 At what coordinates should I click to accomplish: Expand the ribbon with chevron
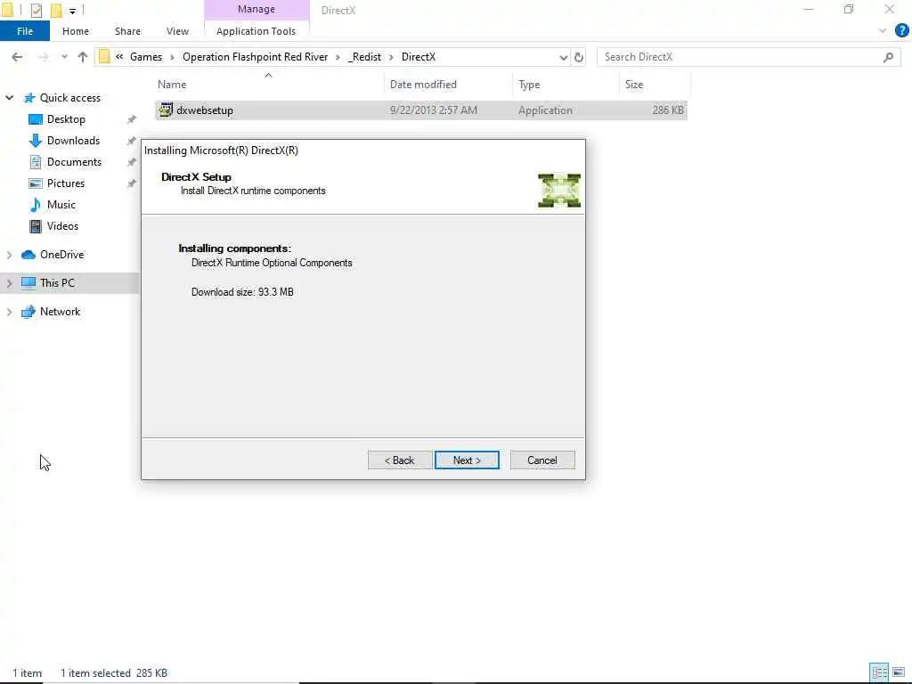point(883,31)
